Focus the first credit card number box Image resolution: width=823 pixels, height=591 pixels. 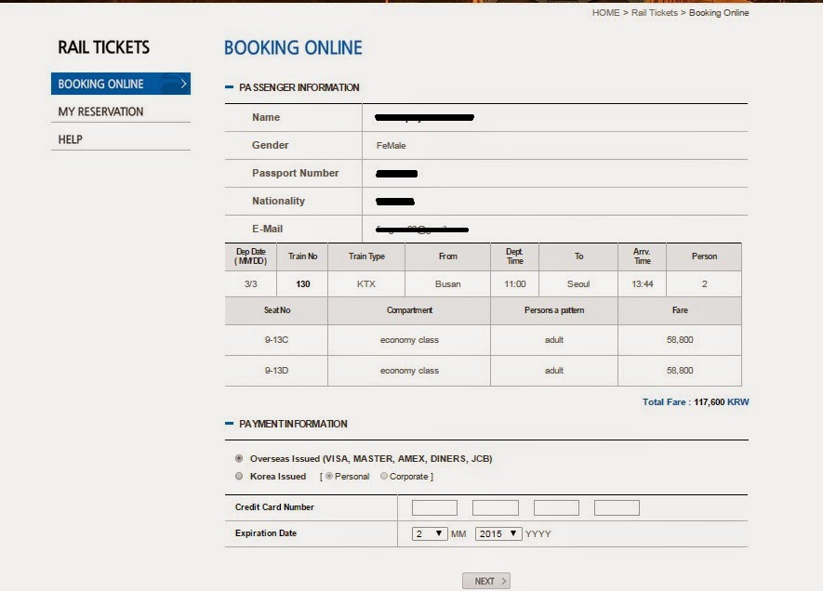[434, 507]
